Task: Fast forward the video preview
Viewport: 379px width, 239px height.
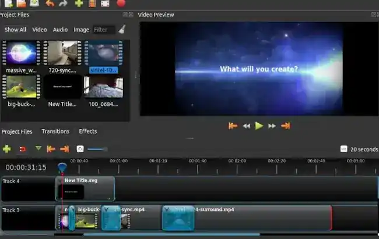Action: (x=272, y=126)
